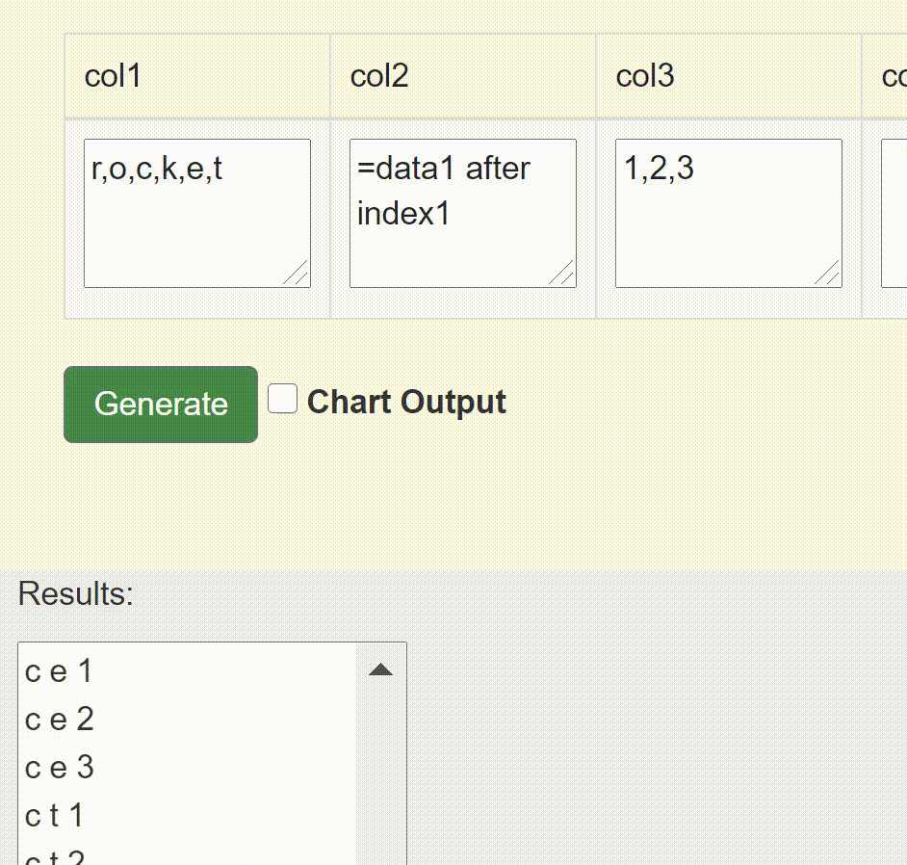Click the results scrollbar up arrow
Screen dimensions: 907x865
point(380,670)
